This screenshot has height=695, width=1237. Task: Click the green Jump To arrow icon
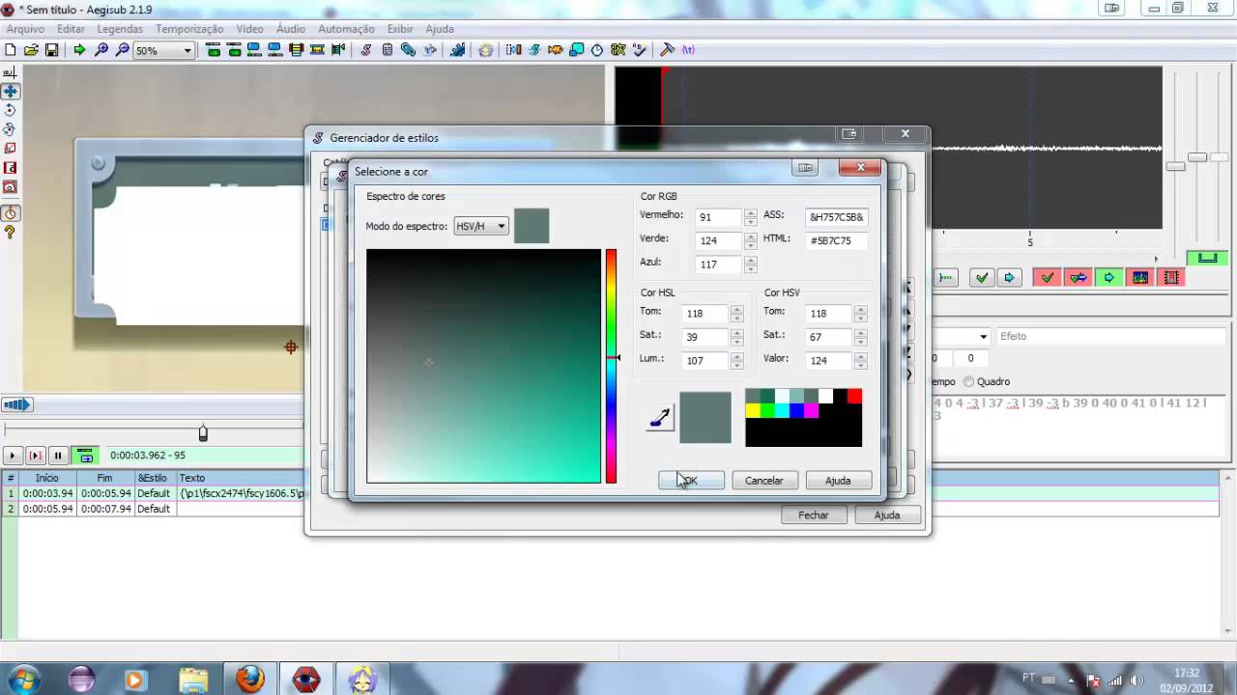pyautogui.click(x=79, y=49)
